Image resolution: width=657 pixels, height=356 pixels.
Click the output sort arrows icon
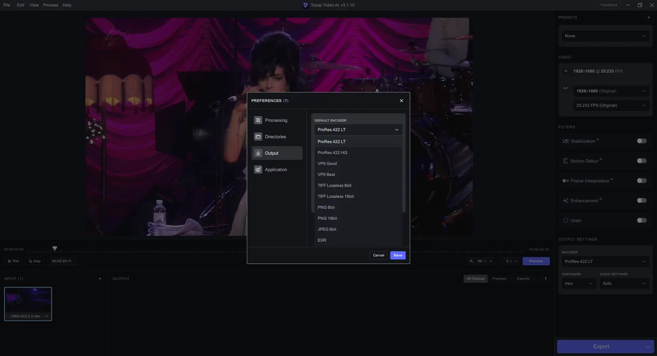click(546, 279)
